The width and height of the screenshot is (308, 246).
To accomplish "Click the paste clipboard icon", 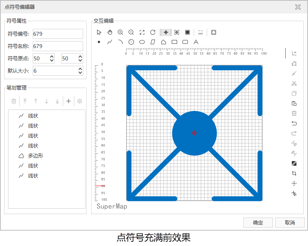I will tap(294, 103).
